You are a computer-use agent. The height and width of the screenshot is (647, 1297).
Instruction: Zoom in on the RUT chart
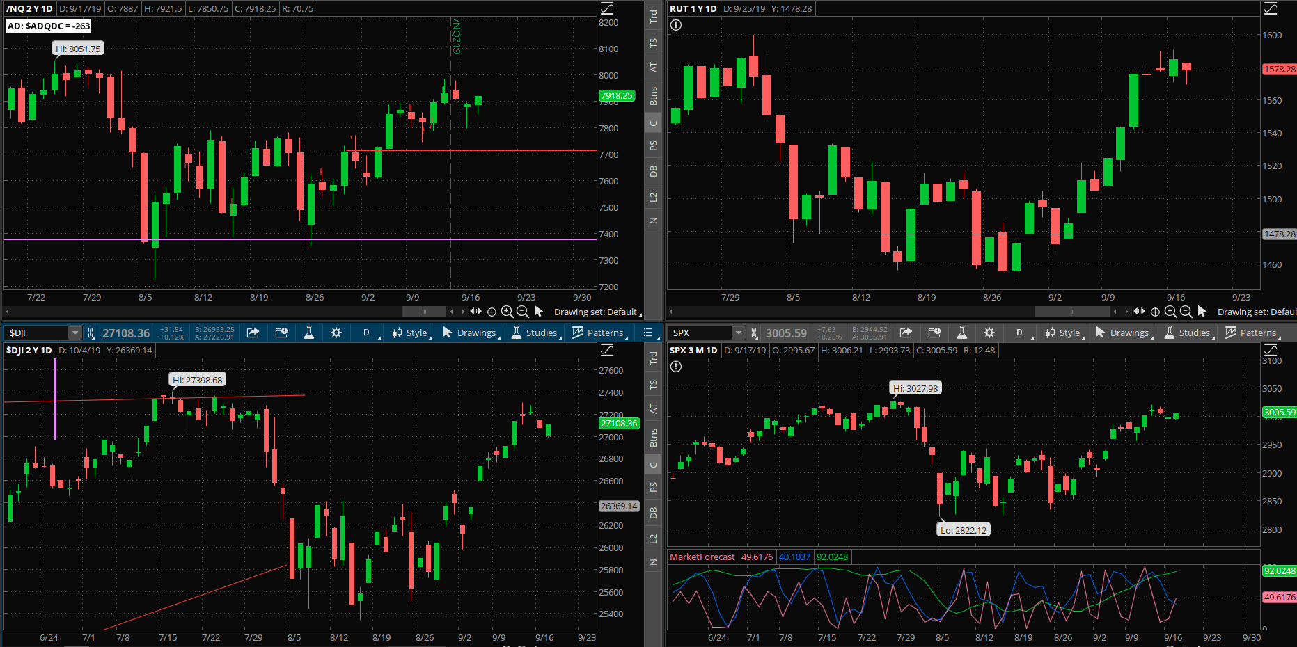[1170, 312]
